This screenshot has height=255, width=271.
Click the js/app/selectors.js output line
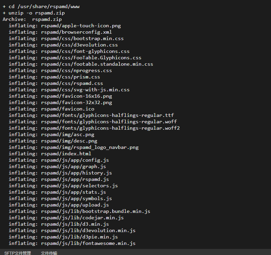click(63, 186)
